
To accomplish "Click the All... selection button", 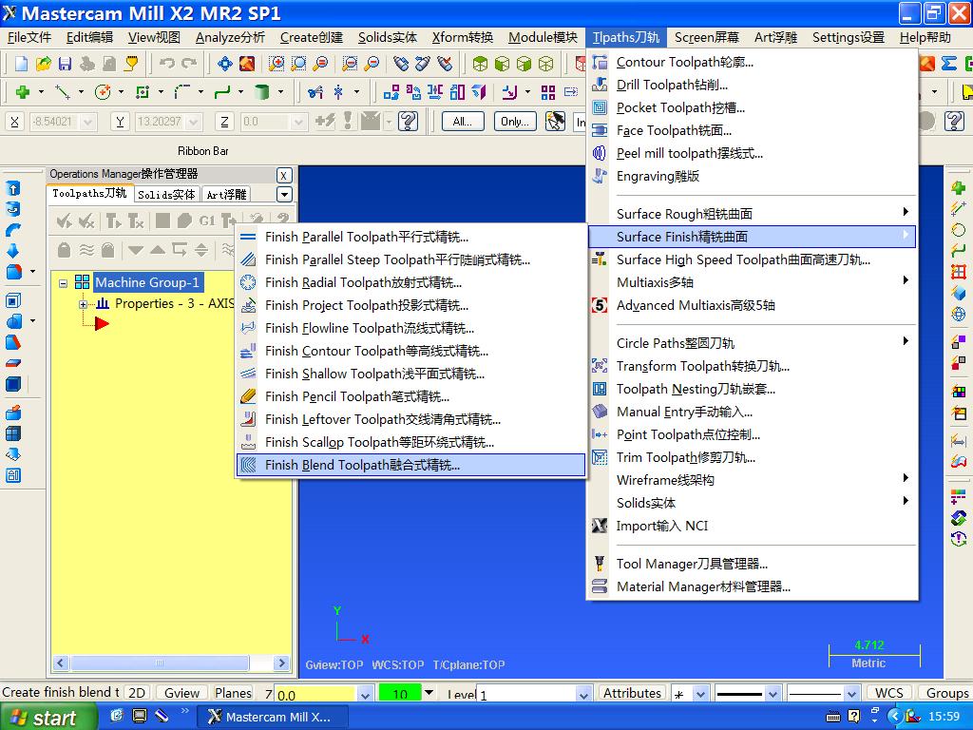I will (x=463, y=122).
